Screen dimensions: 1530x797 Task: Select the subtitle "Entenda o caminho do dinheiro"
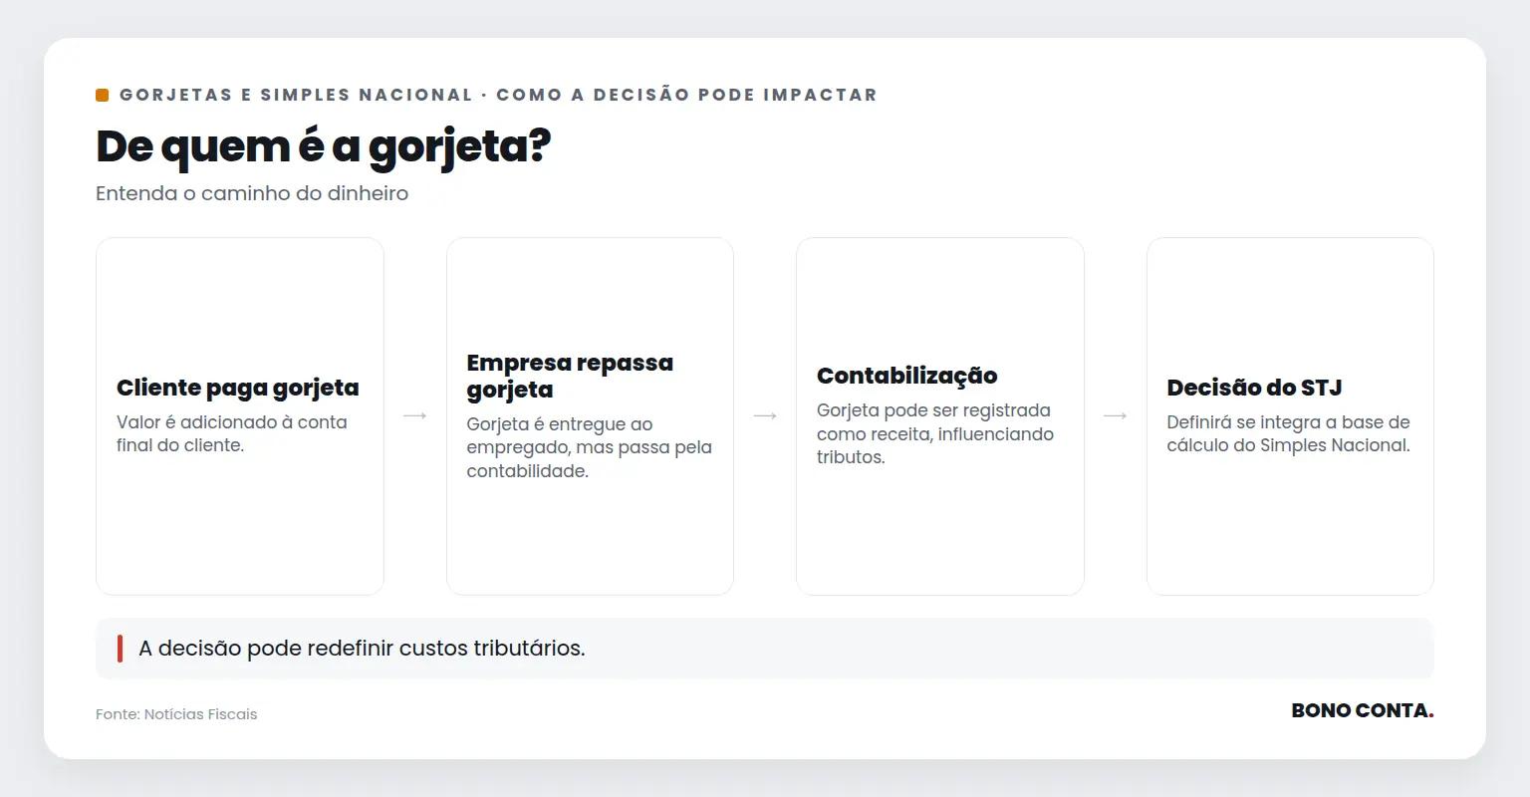coord(252,193)
